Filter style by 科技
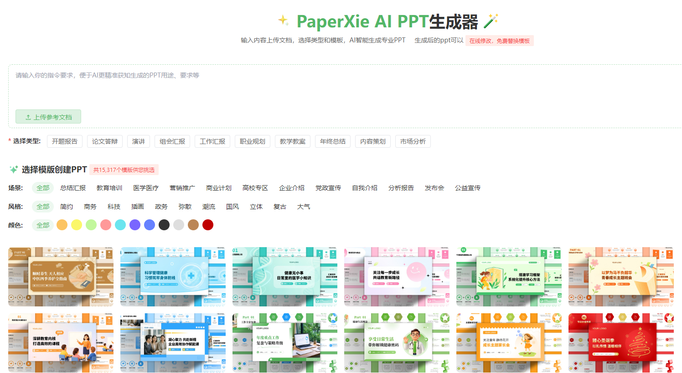Screen dimensions: 682x373 (x=114, y=207)
